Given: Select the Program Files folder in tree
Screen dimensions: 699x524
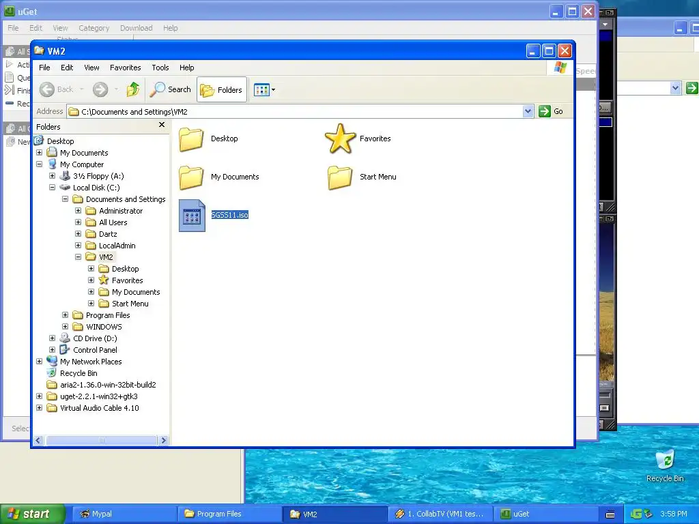Looking at the screenshot, I should [x=101, y=315].
